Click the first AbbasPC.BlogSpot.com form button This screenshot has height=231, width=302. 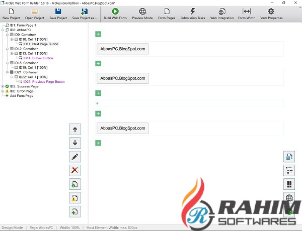pos(123,49)
